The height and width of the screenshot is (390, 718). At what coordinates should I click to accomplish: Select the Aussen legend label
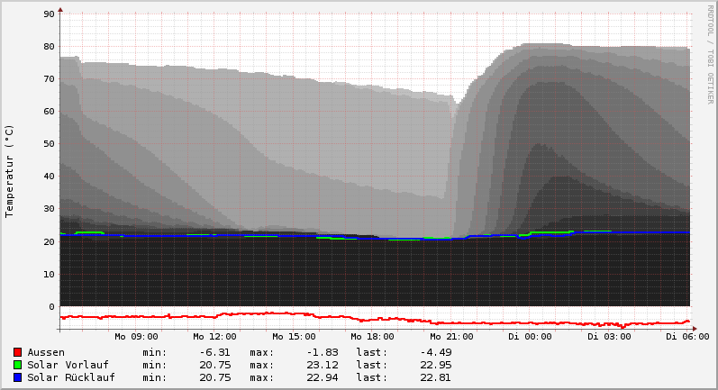46,352
